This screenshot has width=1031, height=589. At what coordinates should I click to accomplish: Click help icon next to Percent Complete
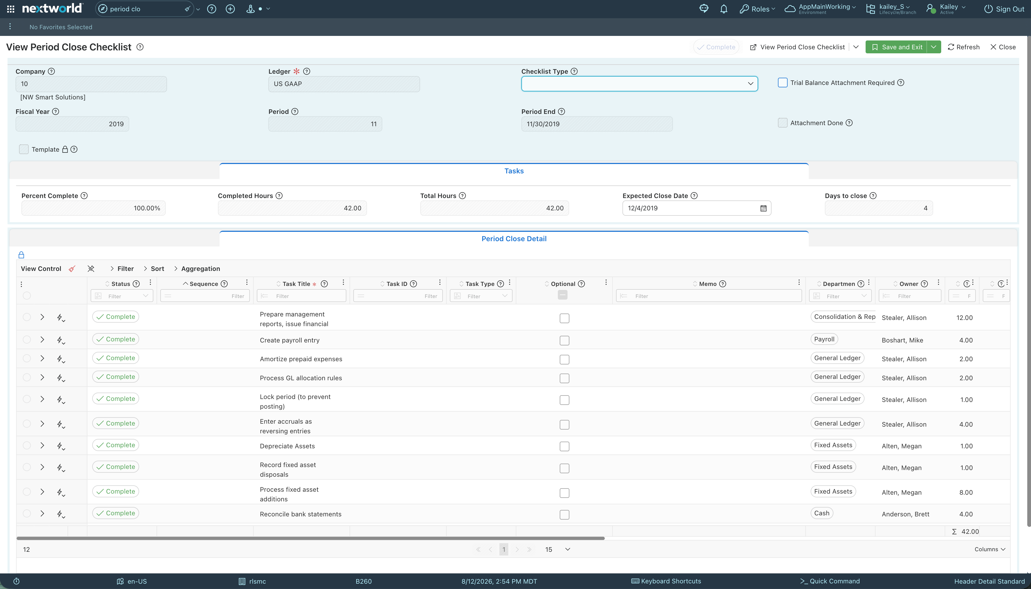click(x=84, y=196)
